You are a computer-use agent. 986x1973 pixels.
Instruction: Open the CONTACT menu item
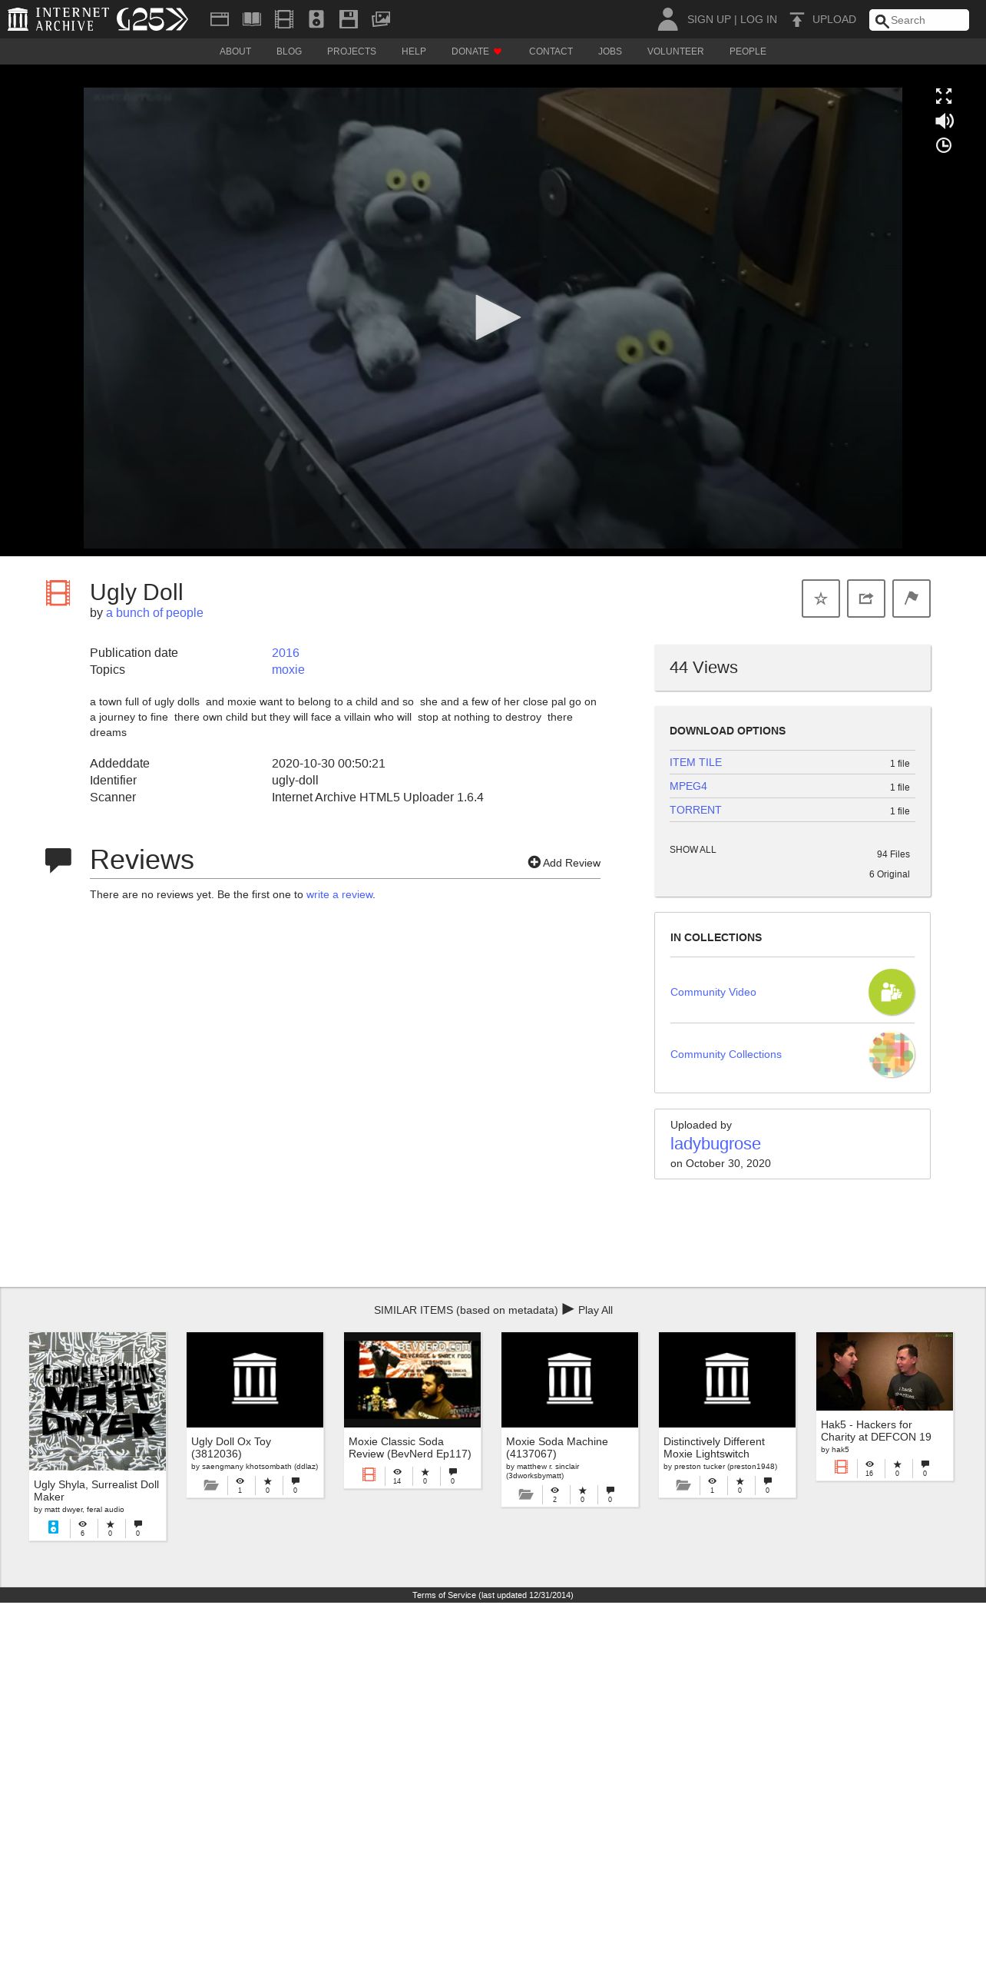click(551, 51)
